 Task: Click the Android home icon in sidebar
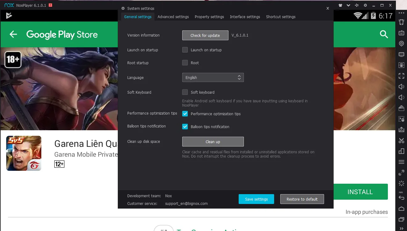[401, 209]
